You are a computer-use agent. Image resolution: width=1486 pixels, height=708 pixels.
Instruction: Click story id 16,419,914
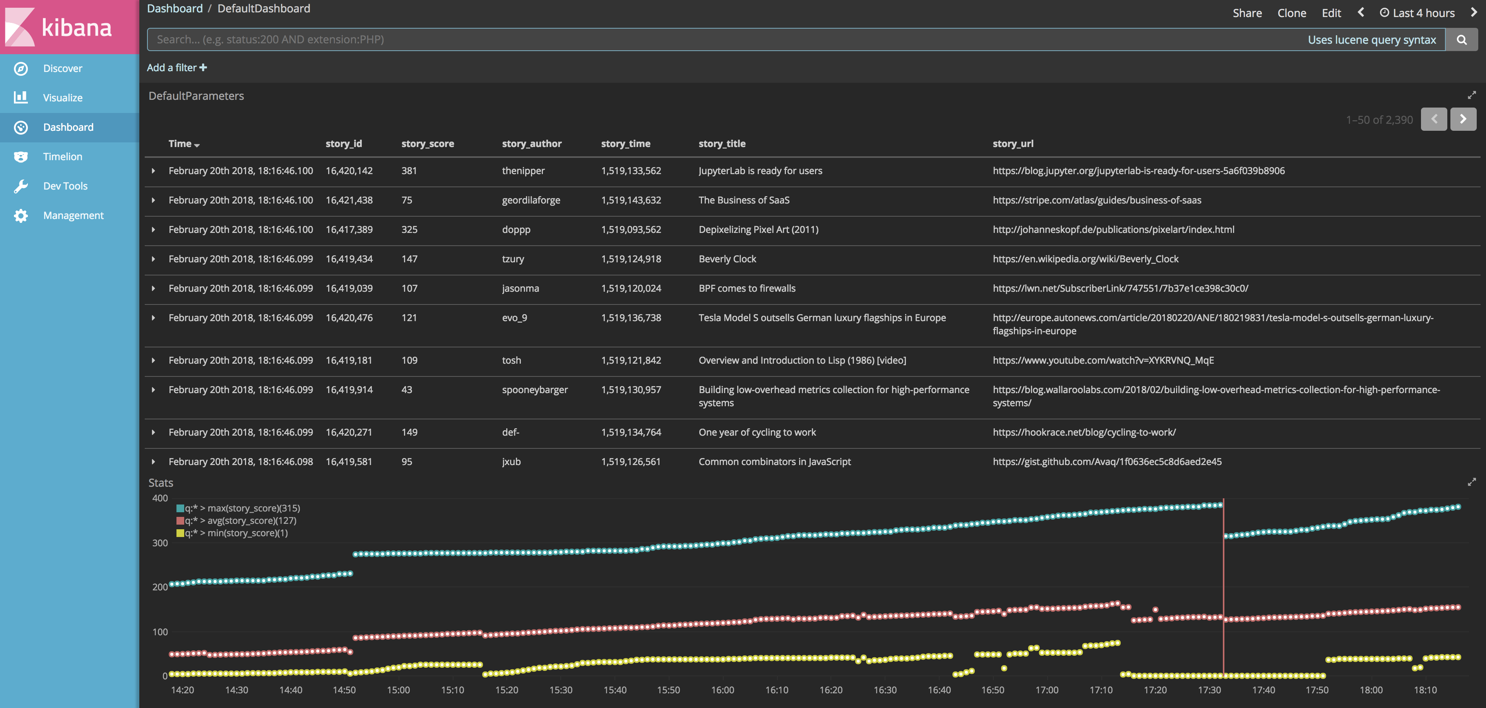(x=349, y=390)
